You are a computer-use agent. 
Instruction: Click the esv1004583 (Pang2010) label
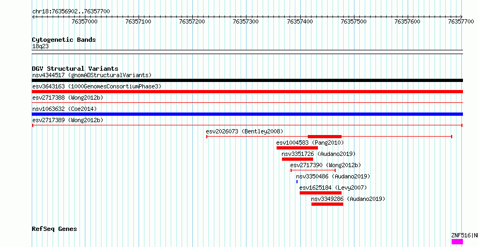pyautogui.click(x=310, y=143)
